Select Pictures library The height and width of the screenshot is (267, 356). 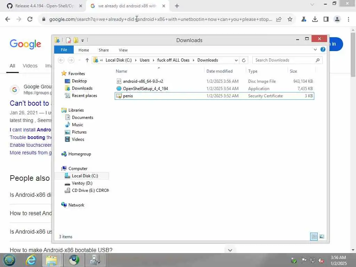(79, 132)
